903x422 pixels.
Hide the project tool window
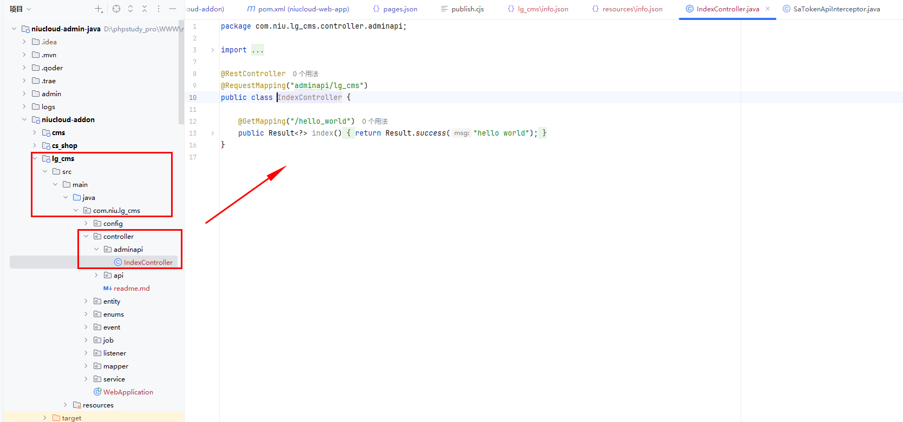pyautogui.click(x=173, y=9)
